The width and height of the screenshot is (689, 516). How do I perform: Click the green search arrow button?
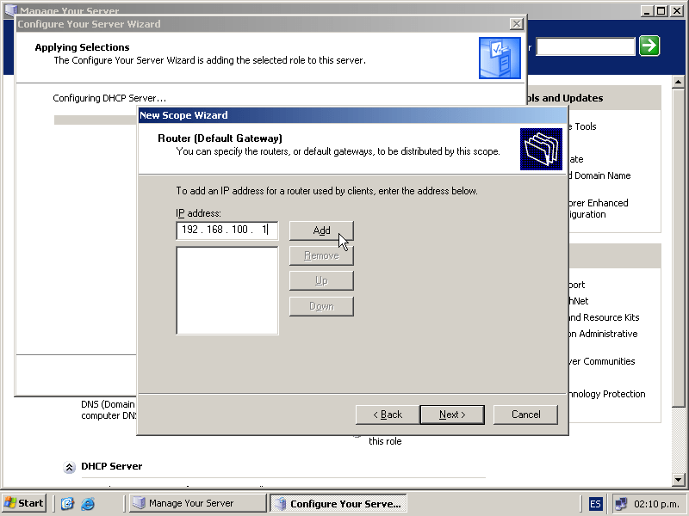pos(649,46)
